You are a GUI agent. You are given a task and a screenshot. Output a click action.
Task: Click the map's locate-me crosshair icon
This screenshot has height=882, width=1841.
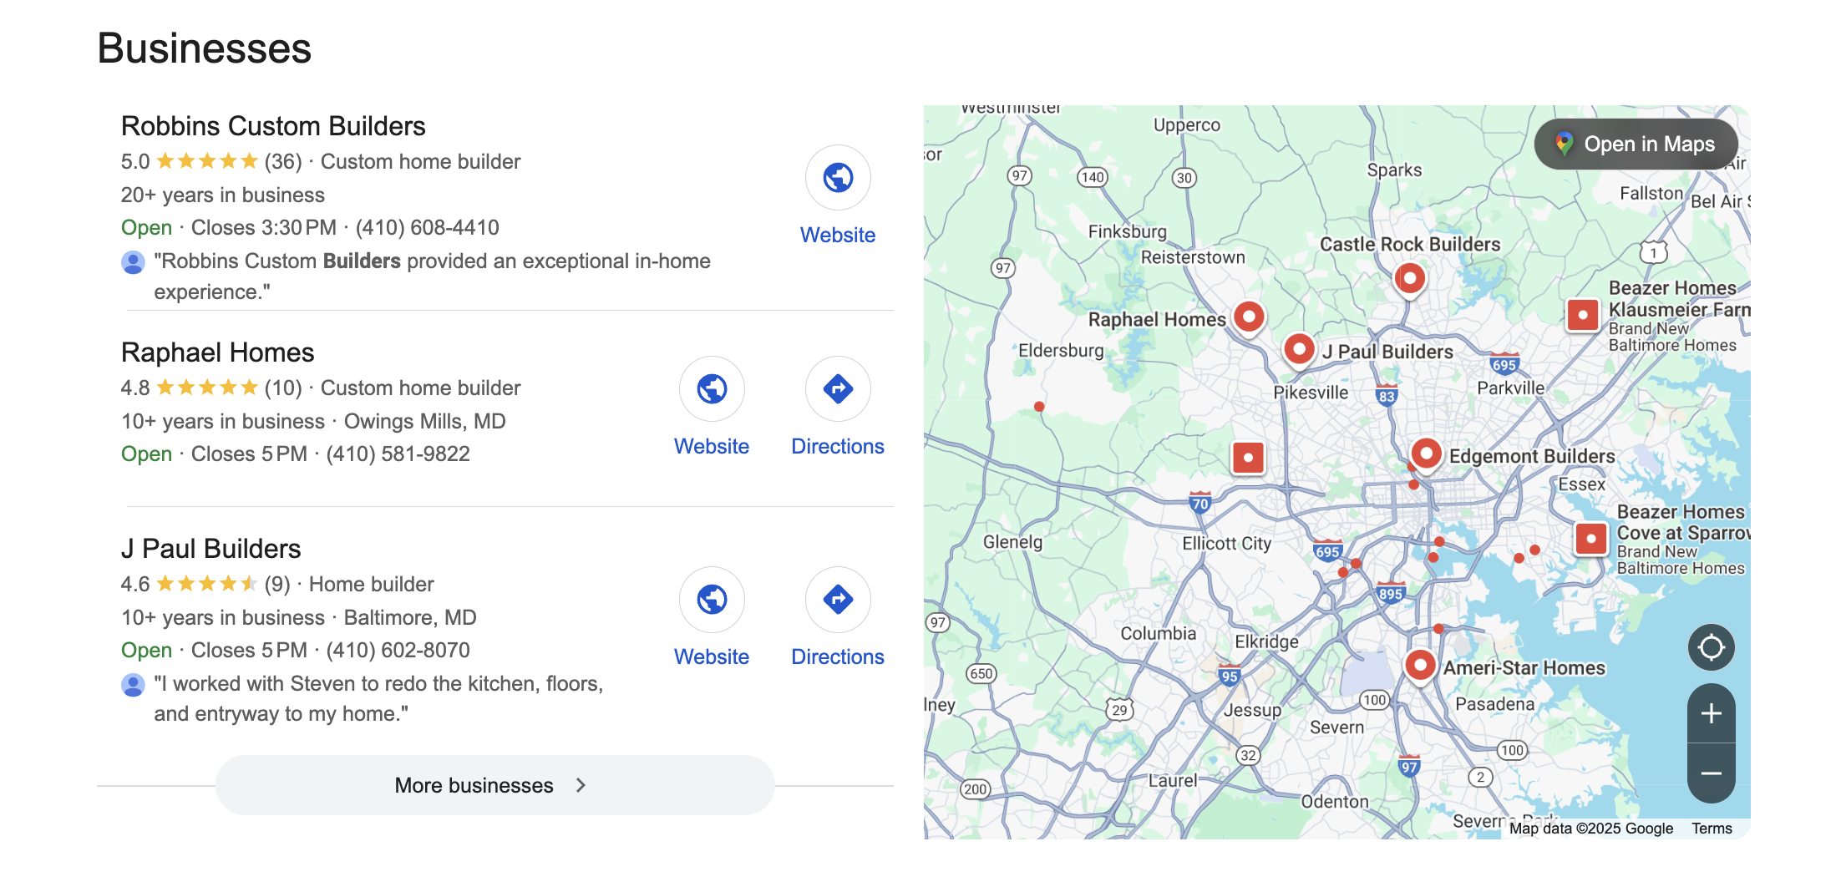tap(1711, 647)
